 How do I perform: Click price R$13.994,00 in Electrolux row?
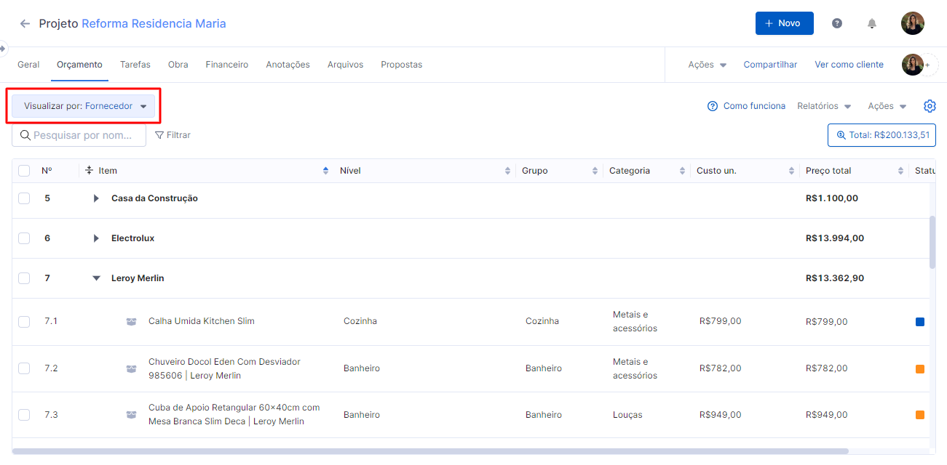pos(835,238)
